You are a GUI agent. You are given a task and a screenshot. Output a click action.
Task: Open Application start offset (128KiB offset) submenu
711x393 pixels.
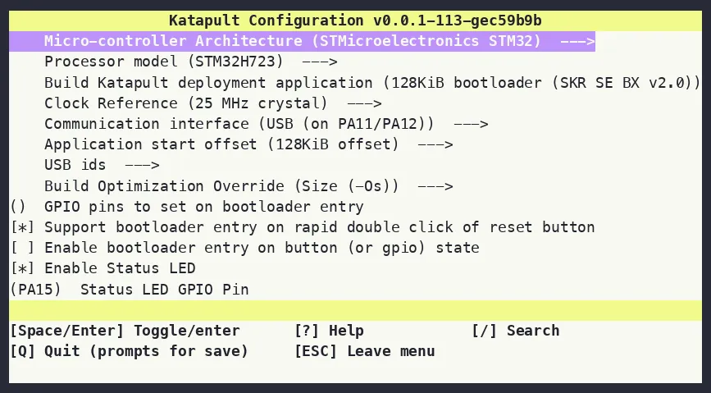point(248,144)
